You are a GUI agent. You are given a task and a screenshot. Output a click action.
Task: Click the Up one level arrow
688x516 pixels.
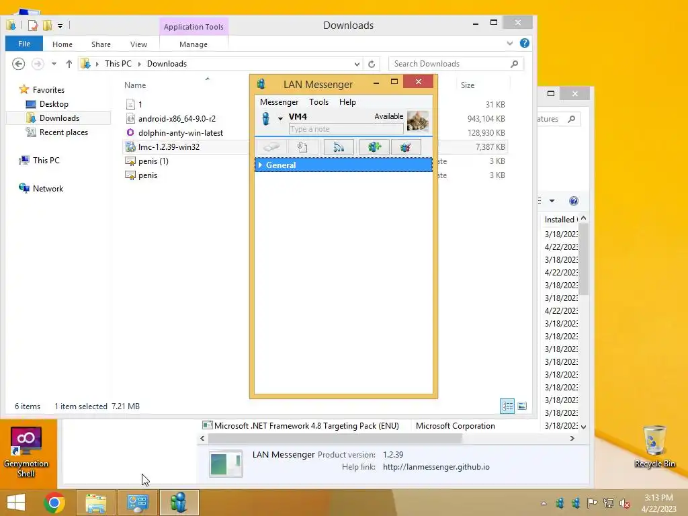coord(69,64)
